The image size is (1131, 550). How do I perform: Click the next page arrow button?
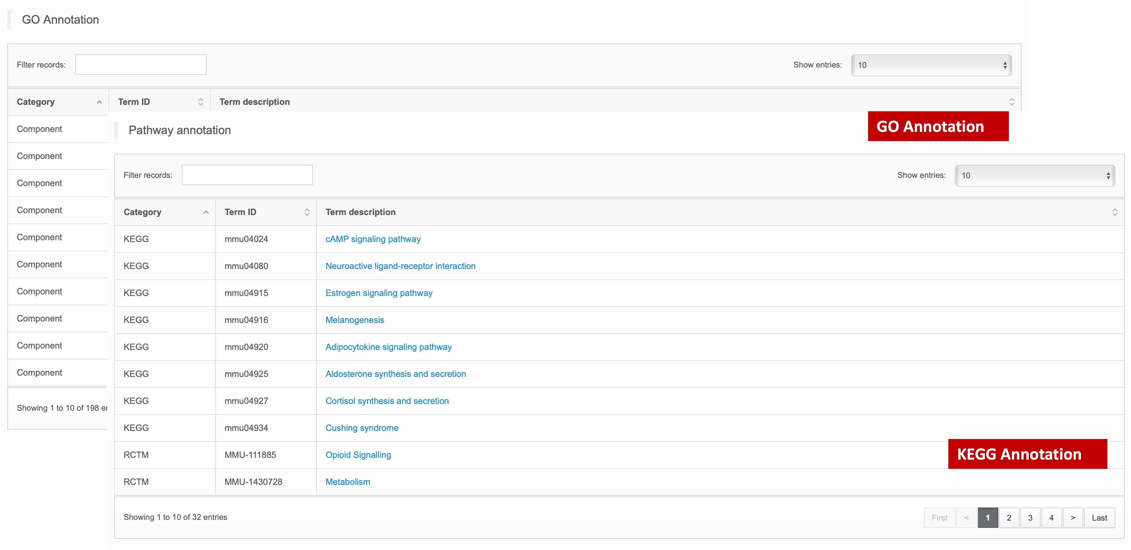pos(1073,517)
